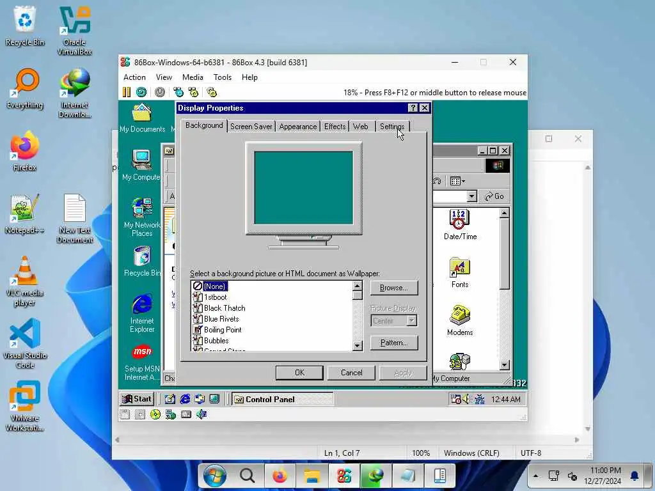Open the Tools menu in 86Box
Screen dimensions: 655x491
(222, 77)
